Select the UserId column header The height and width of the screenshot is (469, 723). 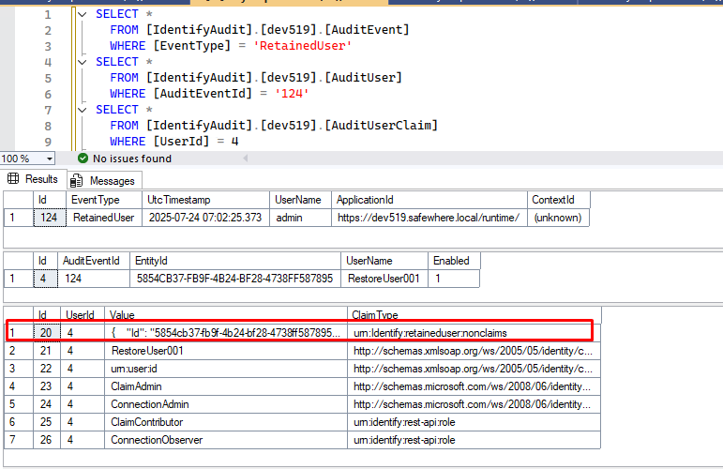pyautogui.click(x=83, y=314)
